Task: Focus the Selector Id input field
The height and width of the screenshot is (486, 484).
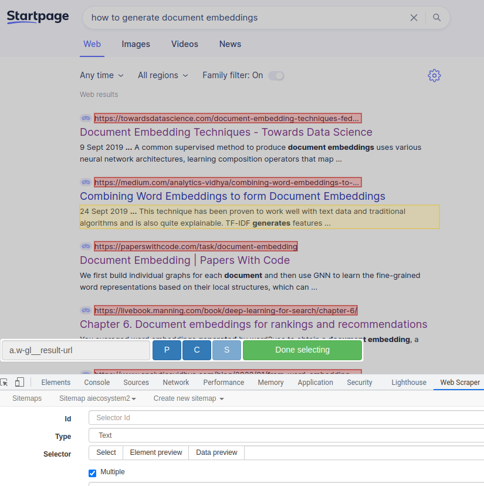Action: [286, 417]
